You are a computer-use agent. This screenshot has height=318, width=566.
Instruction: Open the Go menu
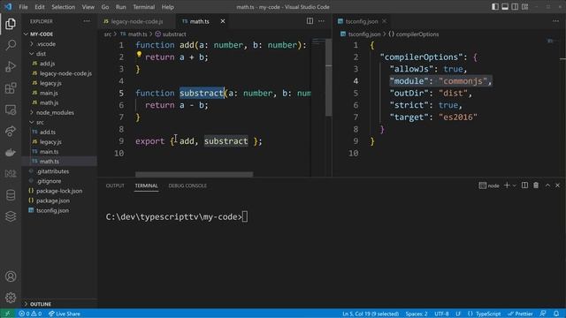click(105, 7)
